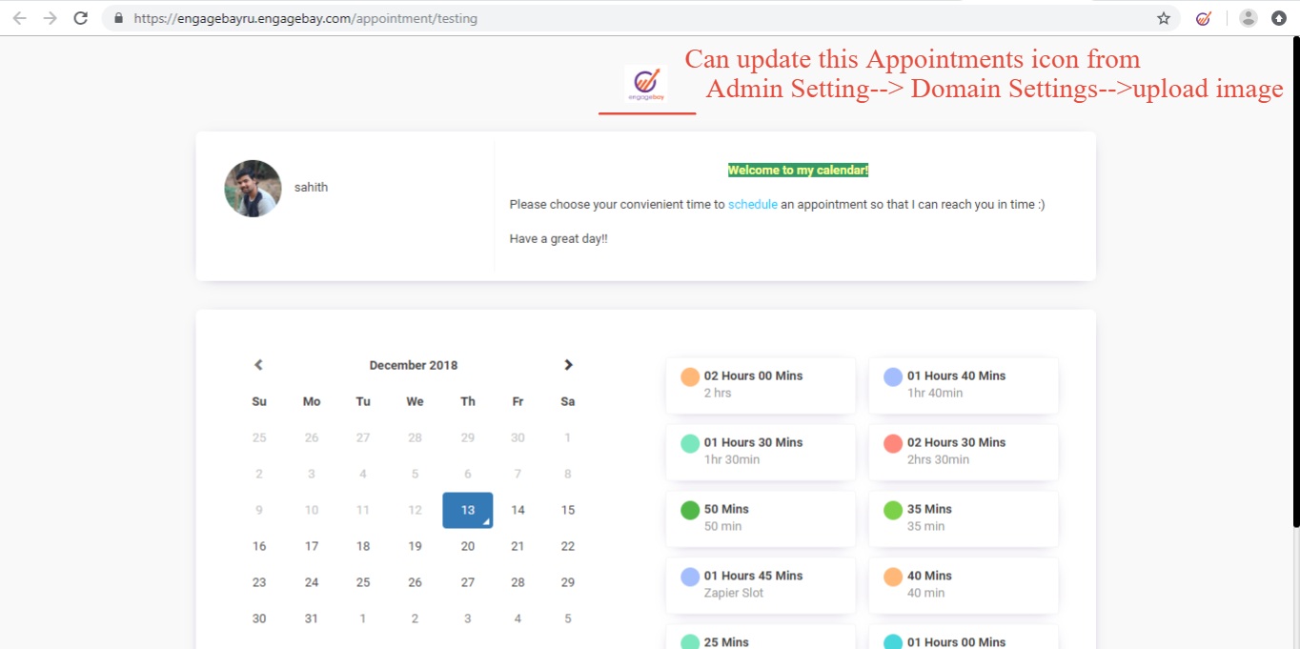This screenshot has height=649, width=1300.
Task: Choose the 01 Hours 40 Mins slot
Action: (x=963, y=385)
